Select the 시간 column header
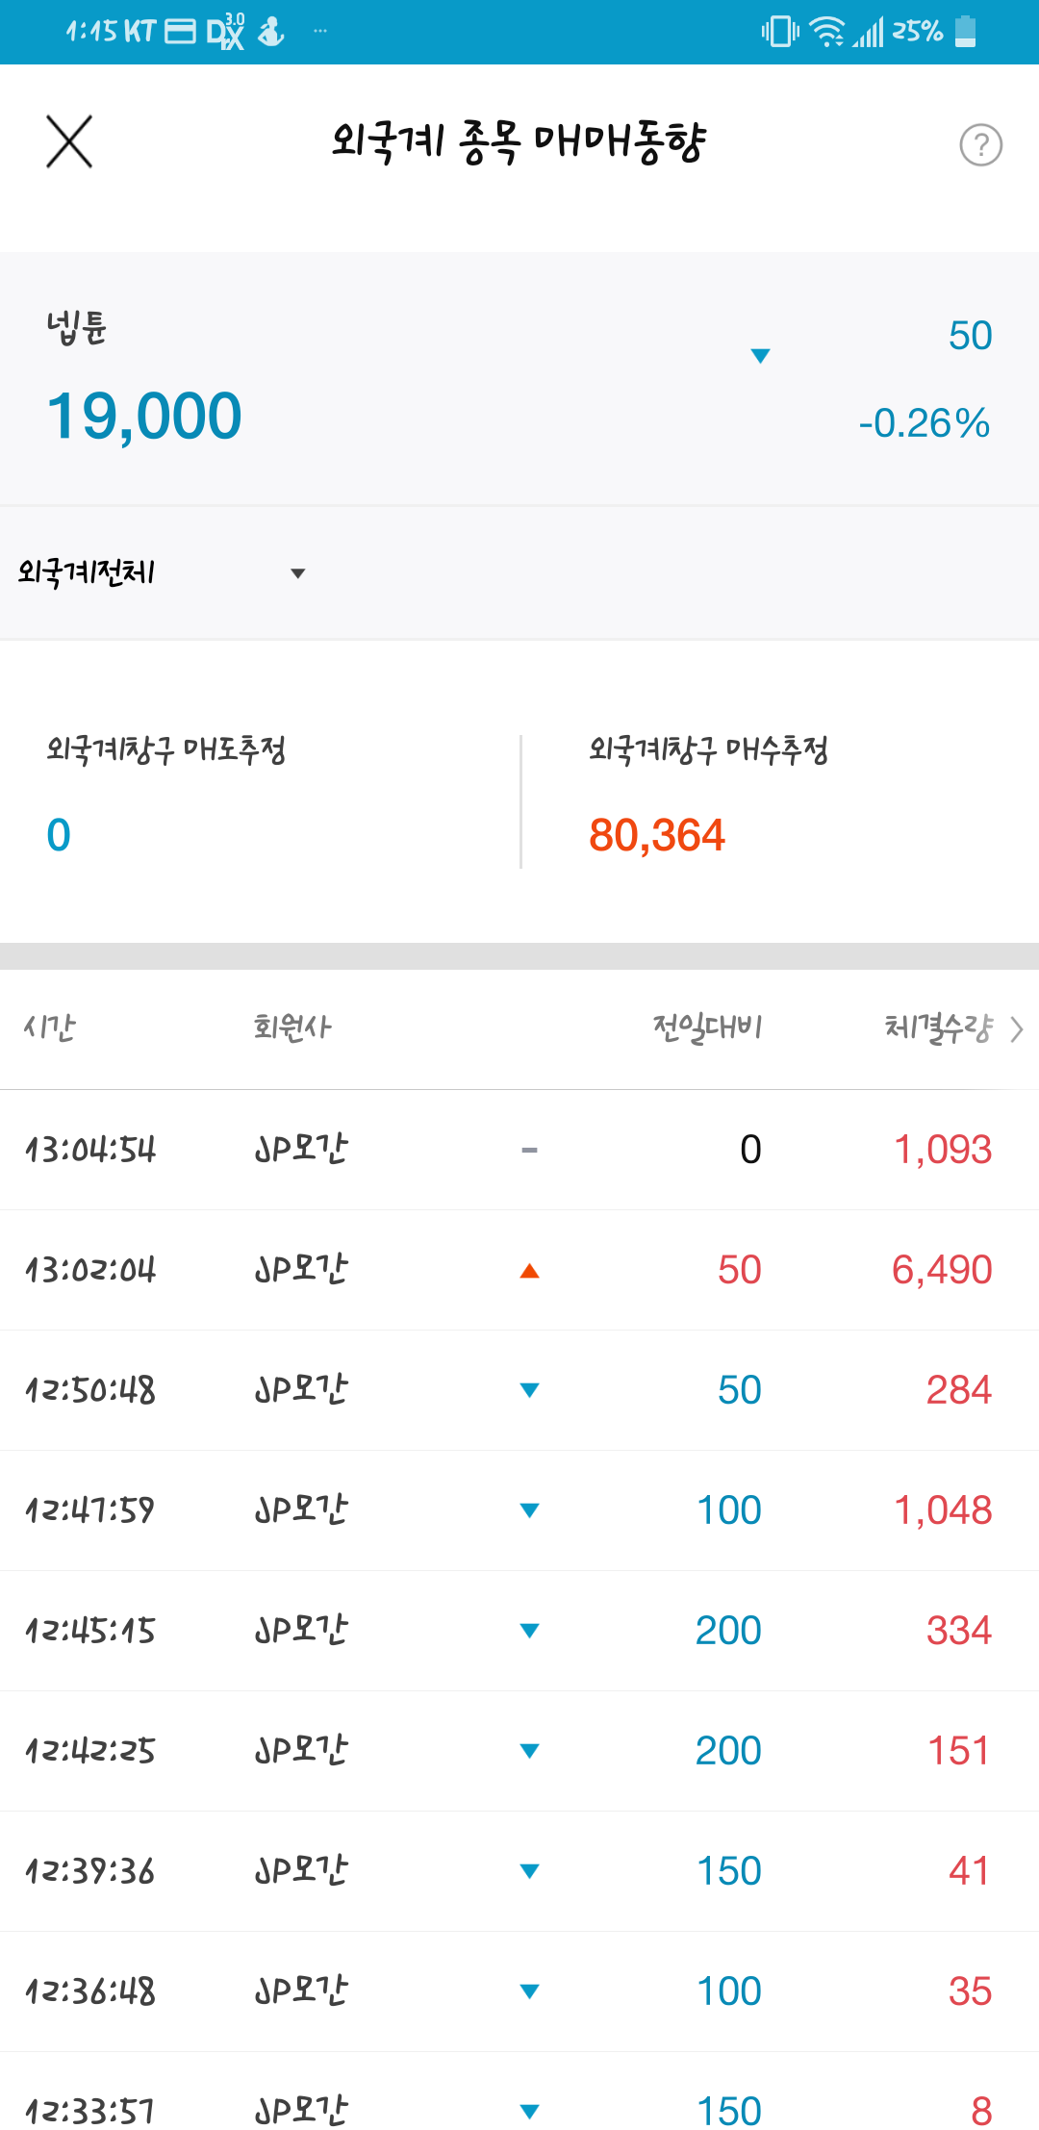 coord(50,1028)
